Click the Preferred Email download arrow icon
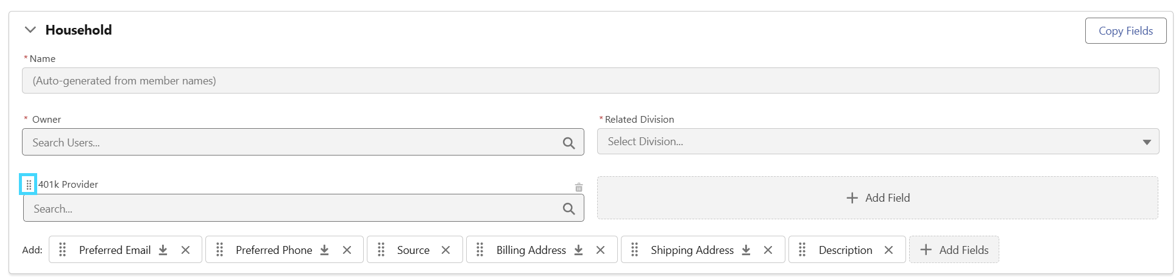Image resolution: width=1176 pixels, height=277 pixels. click(x=163, y=250)
